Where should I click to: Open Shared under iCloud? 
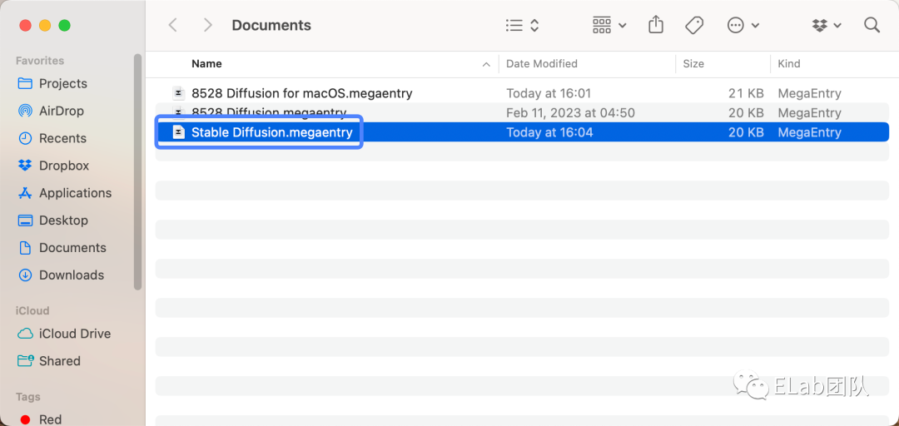(x=59, y=360)
